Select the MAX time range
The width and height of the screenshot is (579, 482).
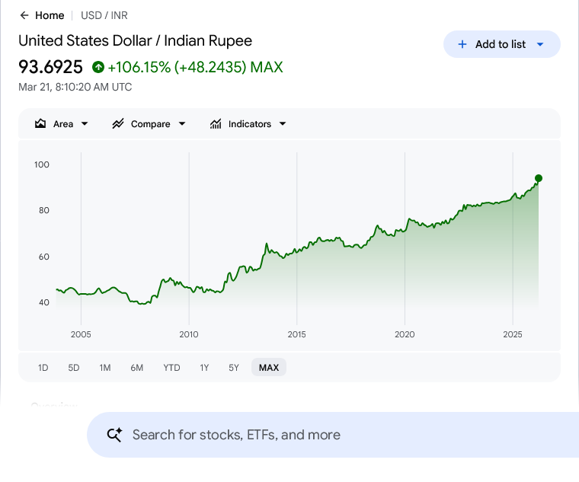tap(269, 368)
